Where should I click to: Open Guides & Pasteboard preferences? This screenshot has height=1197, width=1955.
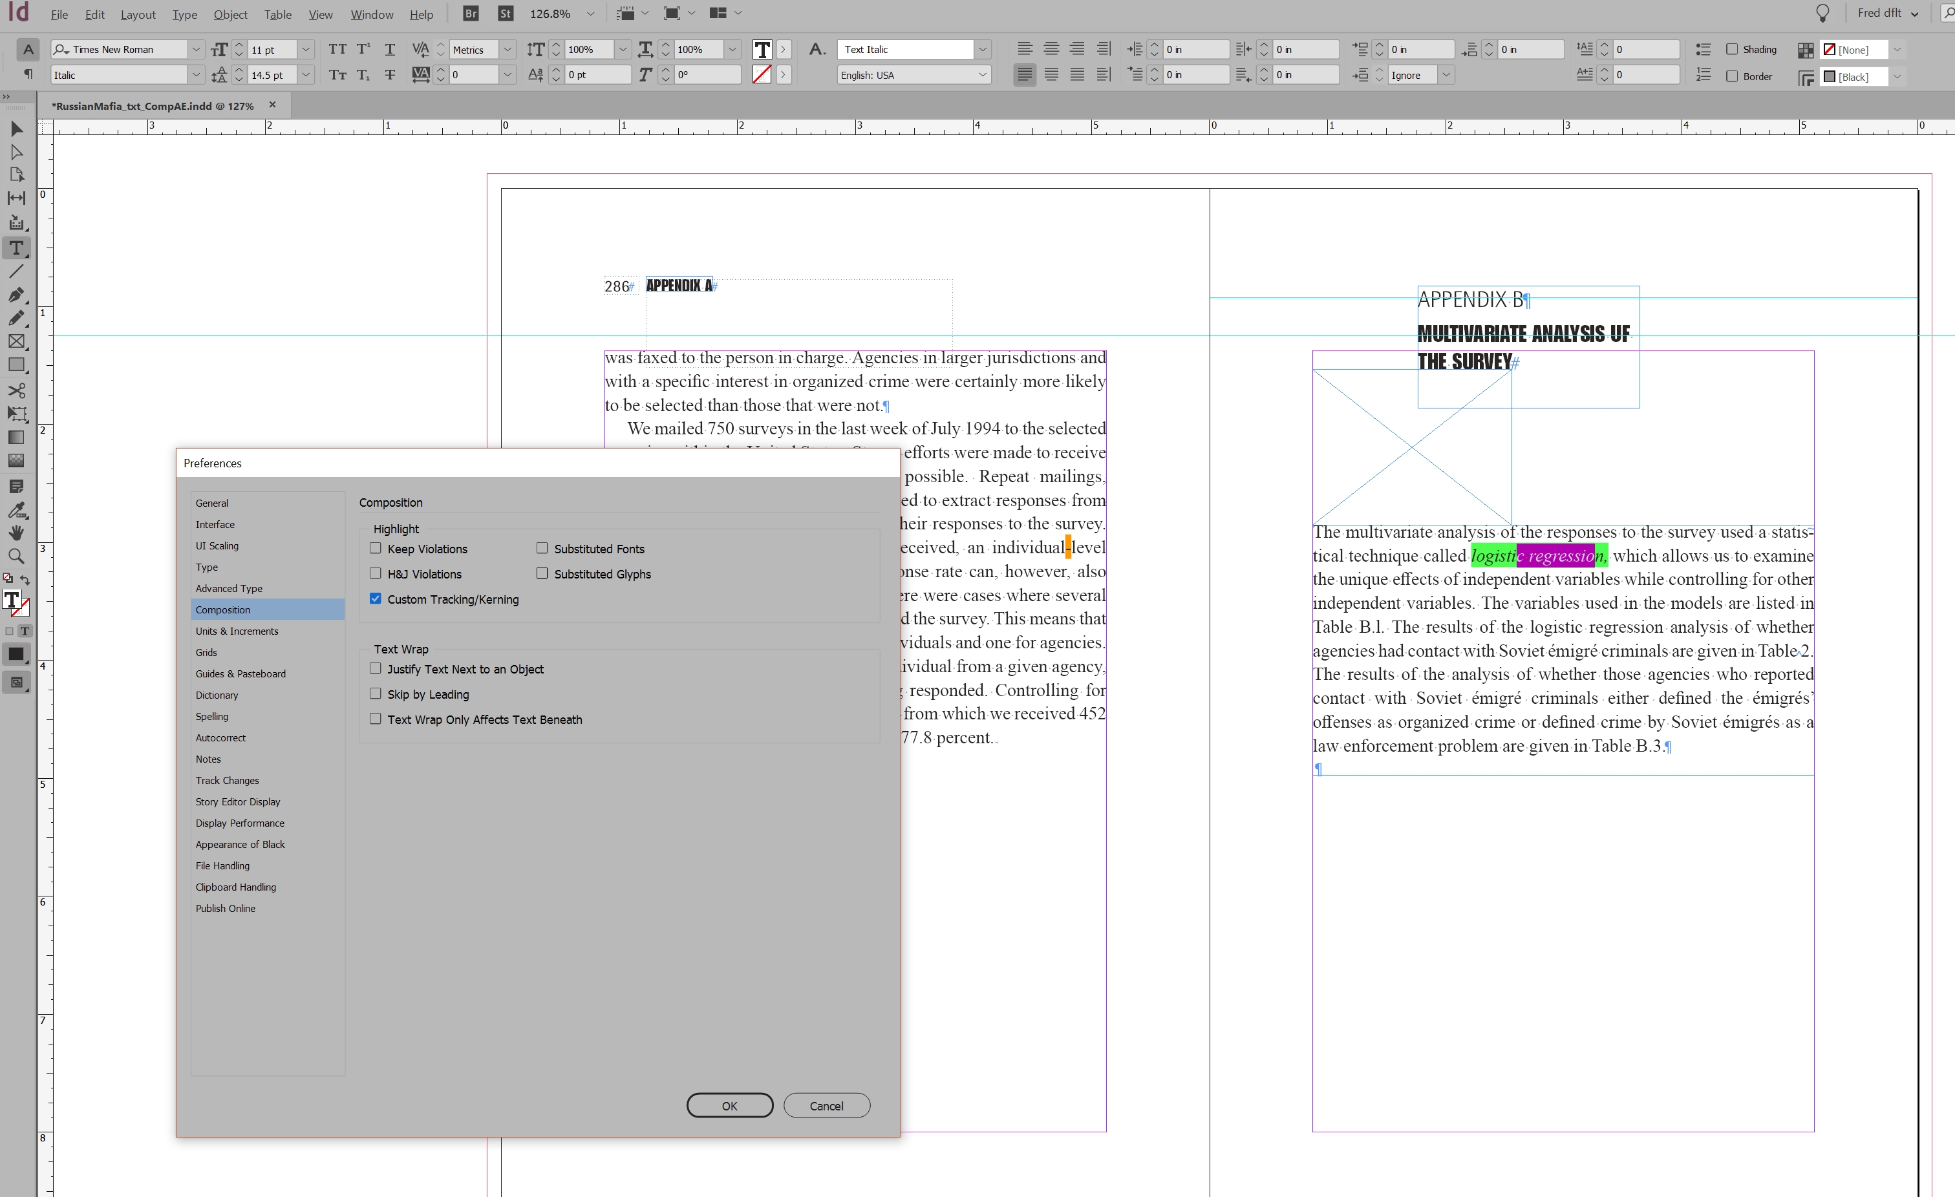240,673
